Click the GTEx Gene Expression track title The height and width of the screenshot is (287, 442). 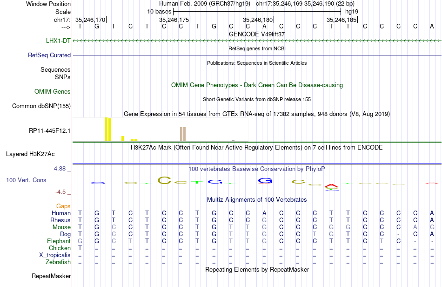click(x=257, y=114)
